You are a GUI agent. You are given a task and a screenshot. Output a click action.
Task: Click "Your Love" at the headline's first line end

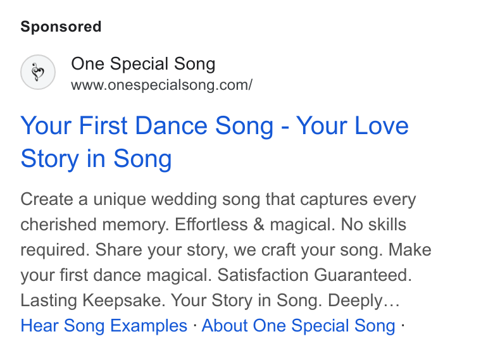coord(352,126)
